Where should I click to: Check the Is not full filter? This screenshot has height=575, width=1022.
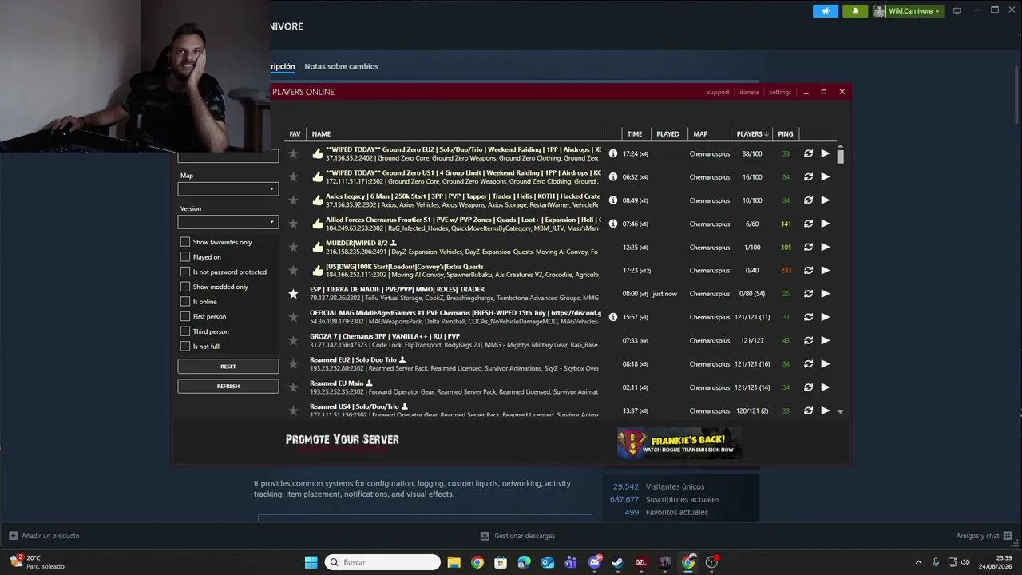pyautogui.click(x=185, y=347)
